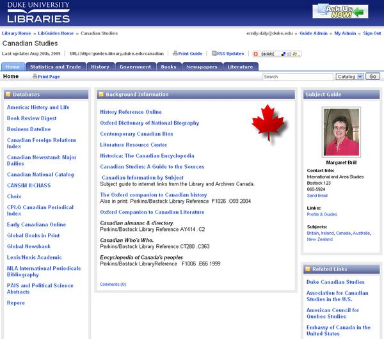Click in the Search text field
Screen dimensions: 384x339
(x=297, y=77)
